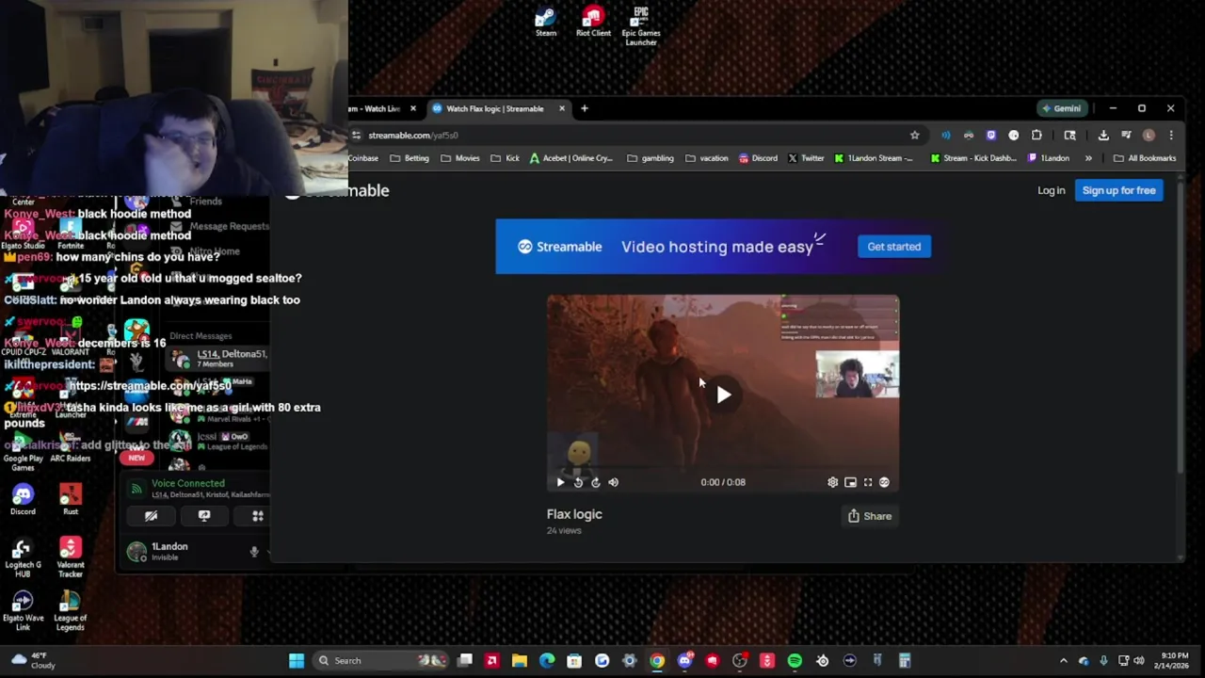This screenshot has width=1205, height=678.
Task: Bookmark this page with the star icon
Action: click(914, 135)
